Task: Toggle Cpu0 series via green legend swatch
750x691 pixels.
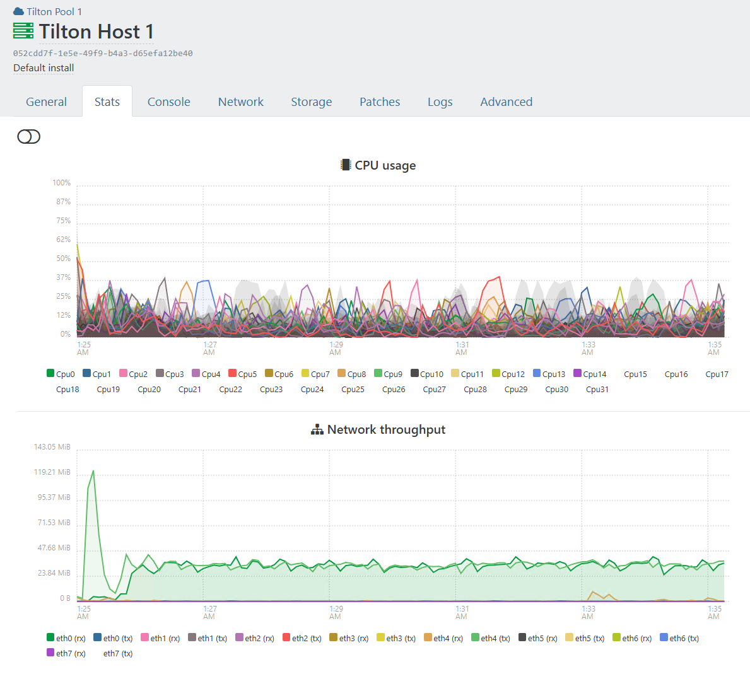Action: point(50,373)
